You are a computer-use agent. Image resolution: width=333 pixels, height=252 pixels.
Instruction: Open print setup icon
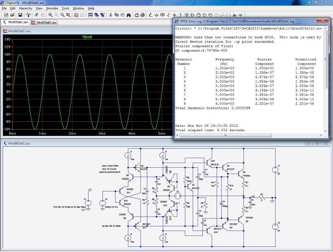137,15
